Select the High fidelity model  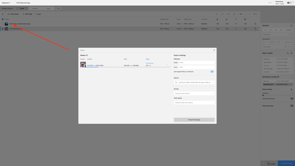tap(278, 62)
